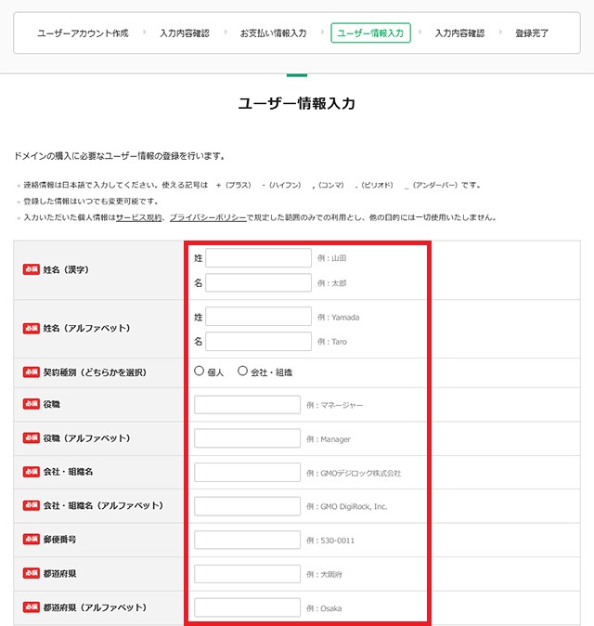Click the 都道府県（アルファベット） label text
The height and width of the screenshot is (626, 594).
click(x=95, y=607)
